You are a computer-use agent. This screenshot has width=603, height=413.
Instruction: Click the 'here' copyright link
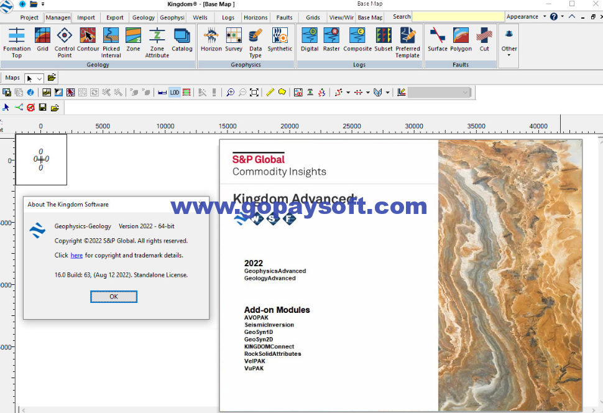pyautogui.click(x=76, y=255)
